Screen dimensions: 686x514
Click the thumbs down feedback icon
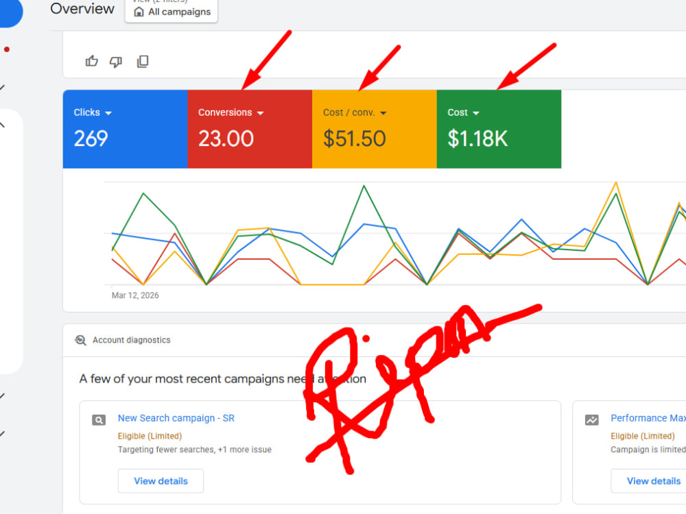coord(116,62)
